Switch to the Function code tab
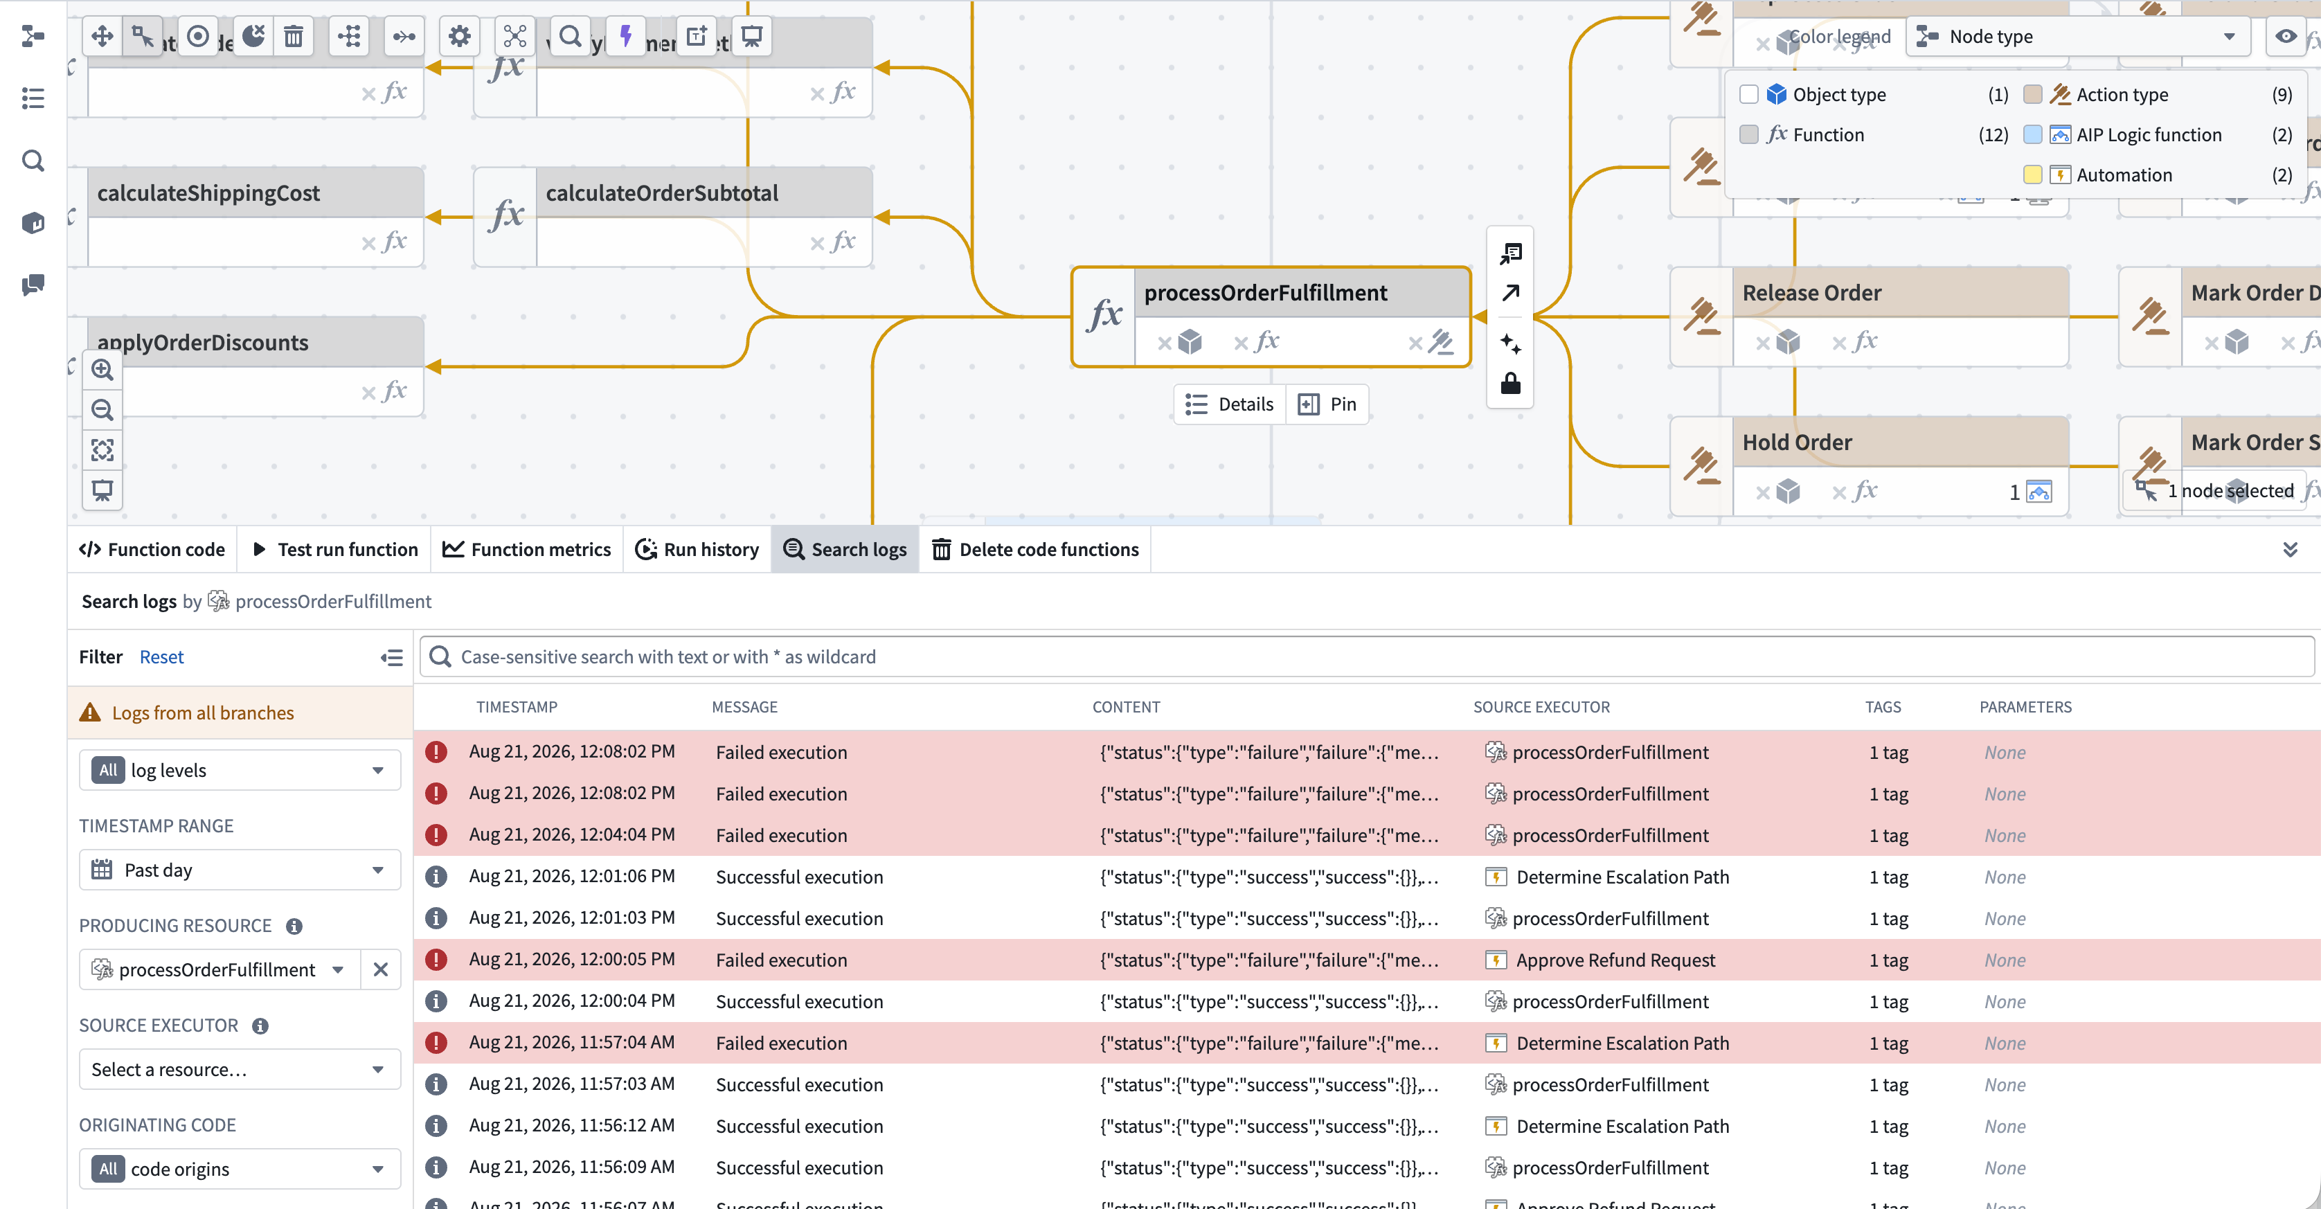The image size is (2321, 1209). 152,550
